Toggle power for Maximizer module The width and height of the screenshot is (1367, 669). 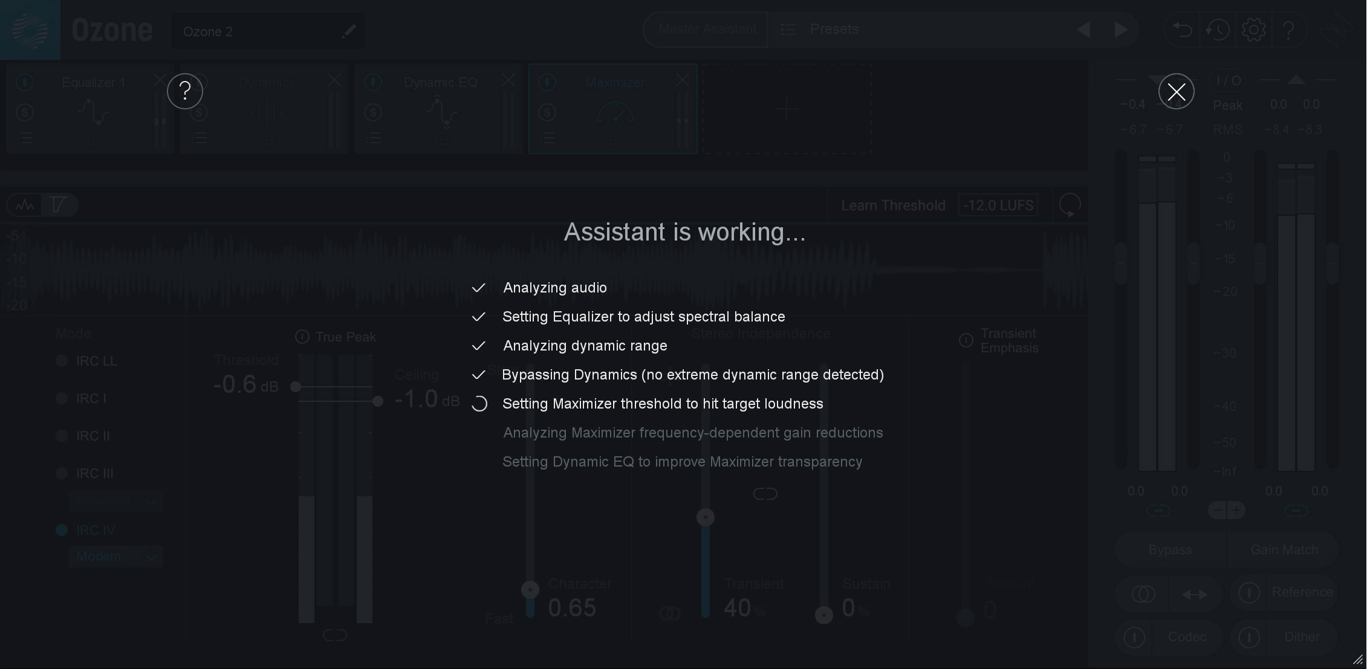point(547,82)
